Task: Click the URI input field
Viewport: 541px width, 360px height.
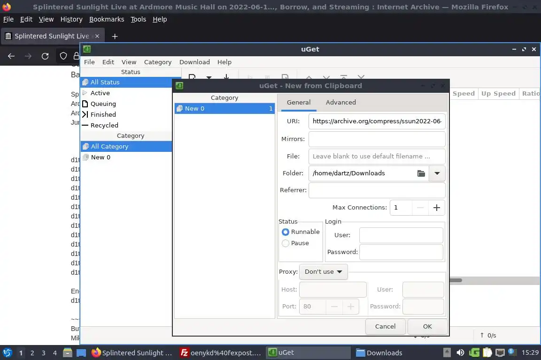Action: click(377, 121)
